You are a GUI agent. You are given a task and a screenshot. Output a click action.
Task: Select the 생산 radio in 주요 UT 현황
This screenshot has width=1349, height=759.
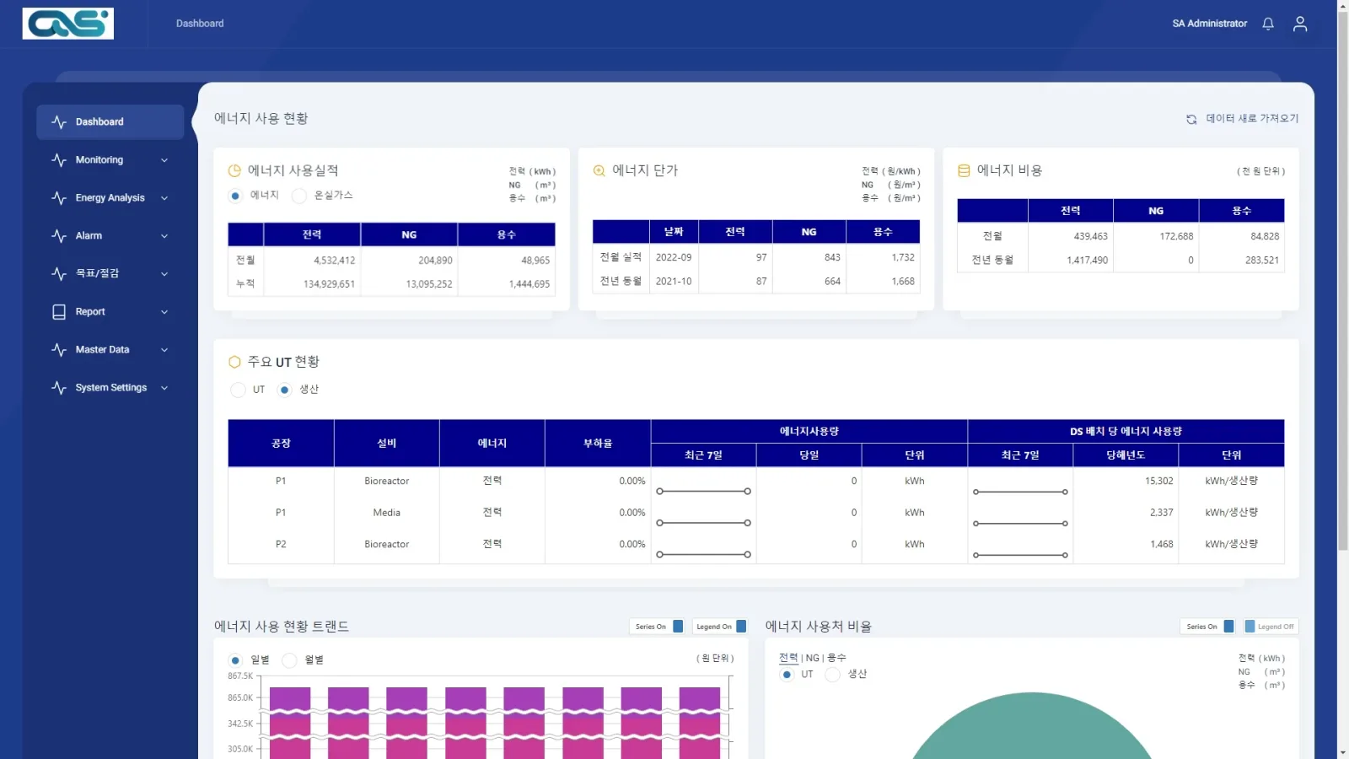pos(285,390)
